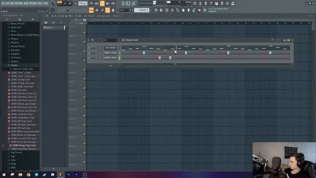Open the PATTERNS menu
316x178 pixels.
19,3
